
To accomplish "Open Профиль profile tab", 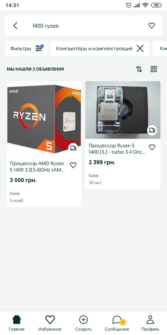I will 150,323.
